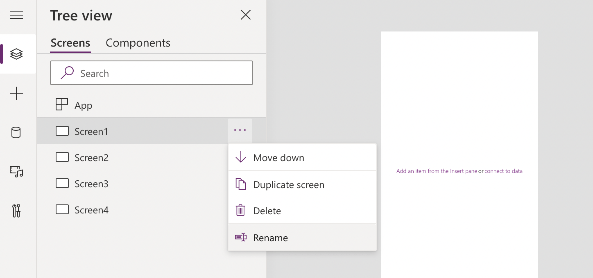Viewport: 593px width, 278px height.
Task: Open the Screen1 ellipsis options menu
Action: 240,130
